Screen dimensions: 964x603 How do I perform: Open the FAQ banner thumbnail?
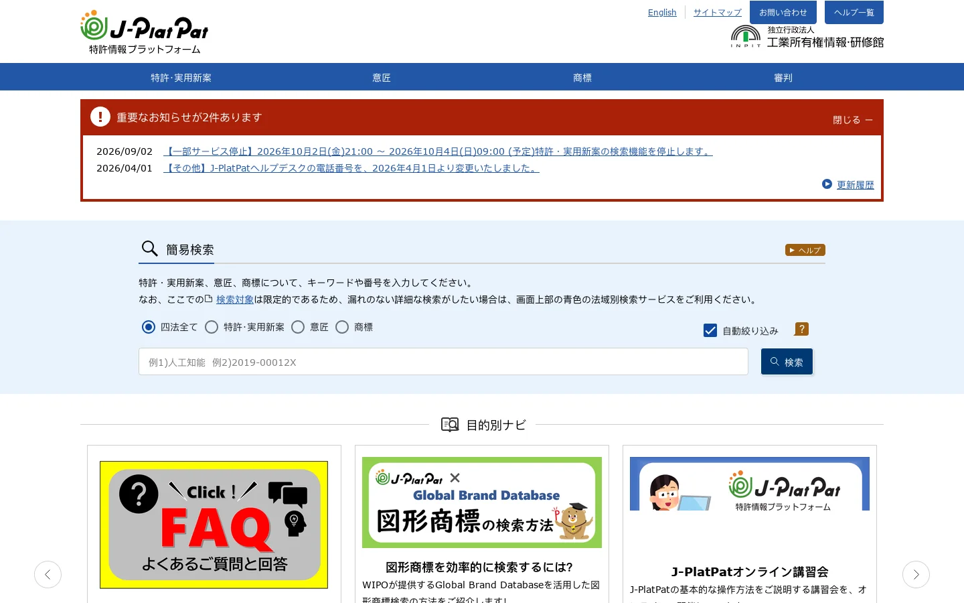(x=214, y=525)
